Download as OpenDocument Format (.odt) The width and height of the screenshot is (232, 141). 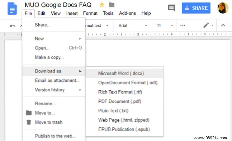tap(124, 83)
